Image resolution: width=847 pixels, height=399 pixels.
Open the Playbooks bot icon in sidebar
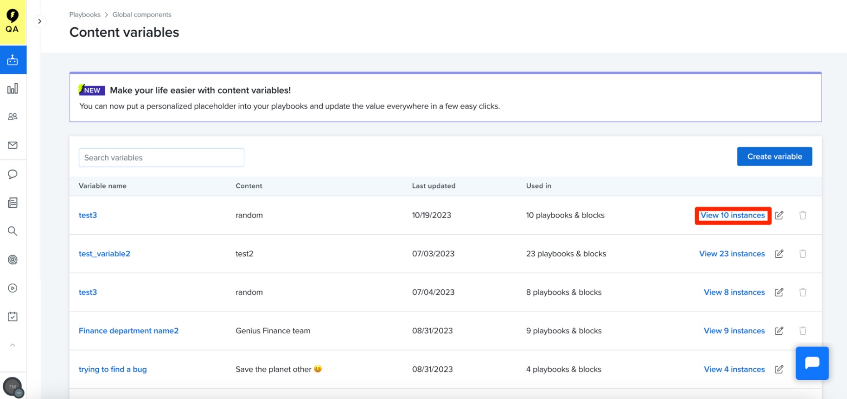click(x=13, y=60)
